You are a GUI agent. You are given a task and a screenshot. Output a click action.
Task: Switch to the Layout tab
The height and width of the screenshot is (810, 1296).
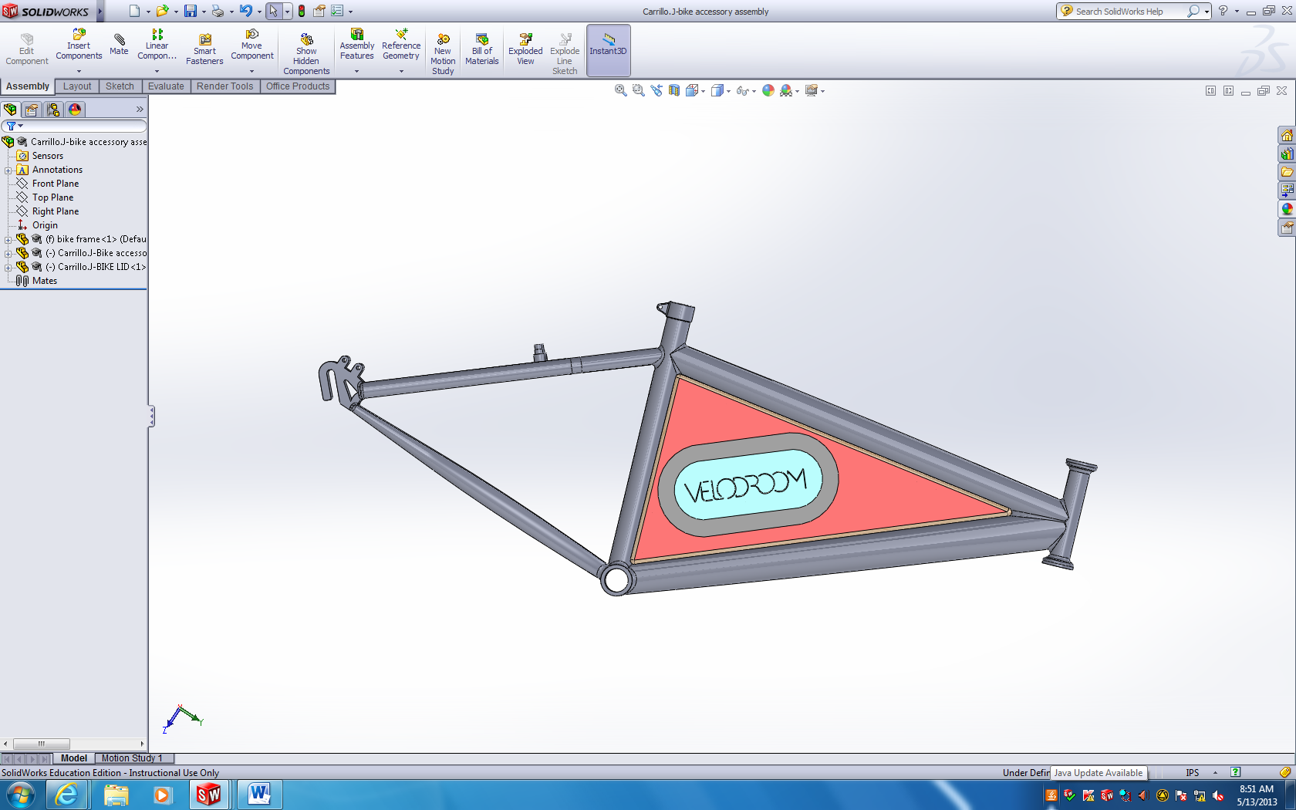coord(77,86)
